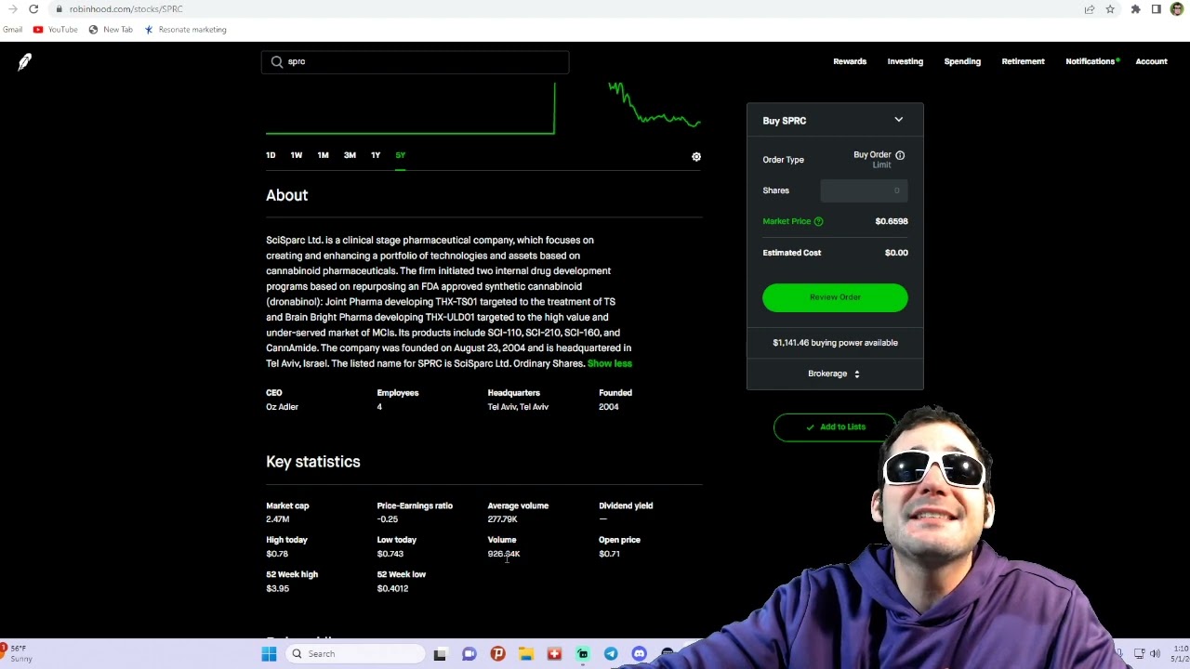Click the buying power available text

[835, 343]
